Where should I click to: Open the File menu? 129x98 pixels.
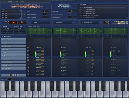point(3,1)
